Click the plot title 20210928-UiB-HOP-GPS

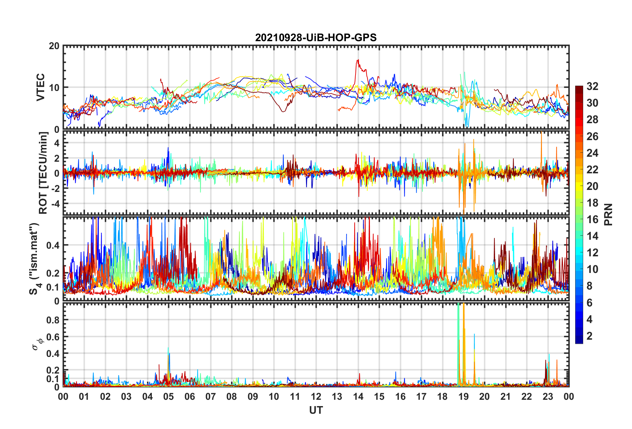click(x=316, y=38)
